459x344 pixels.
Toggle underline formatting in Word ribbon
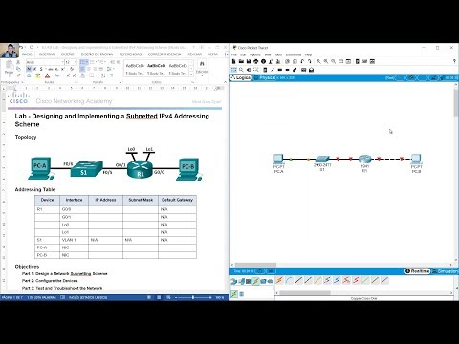(41, 69)
